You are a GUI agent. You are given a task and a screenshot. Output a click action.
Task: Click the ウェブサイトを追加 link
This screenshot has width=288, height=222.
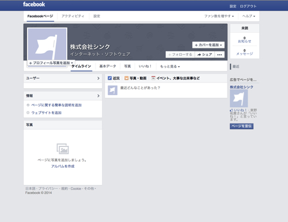pyautogui.click(x=46, y=112)
